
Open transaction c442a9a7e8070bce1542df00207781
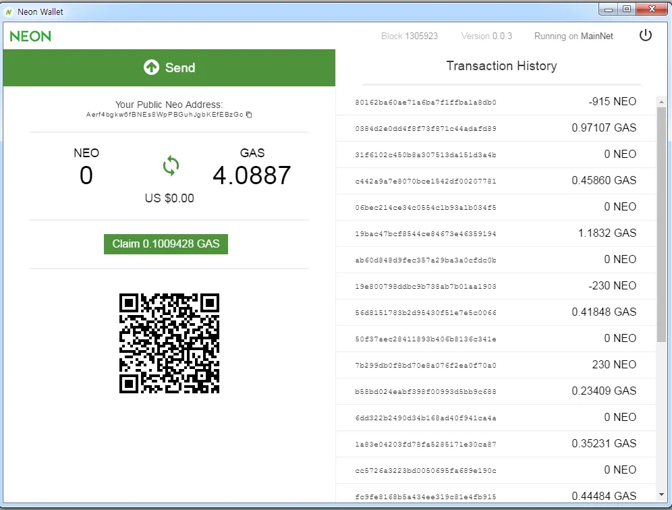426,181
